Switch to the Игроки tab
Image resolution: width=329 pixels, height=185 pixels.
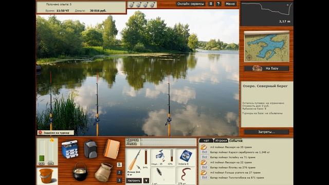tap(221, 141)
